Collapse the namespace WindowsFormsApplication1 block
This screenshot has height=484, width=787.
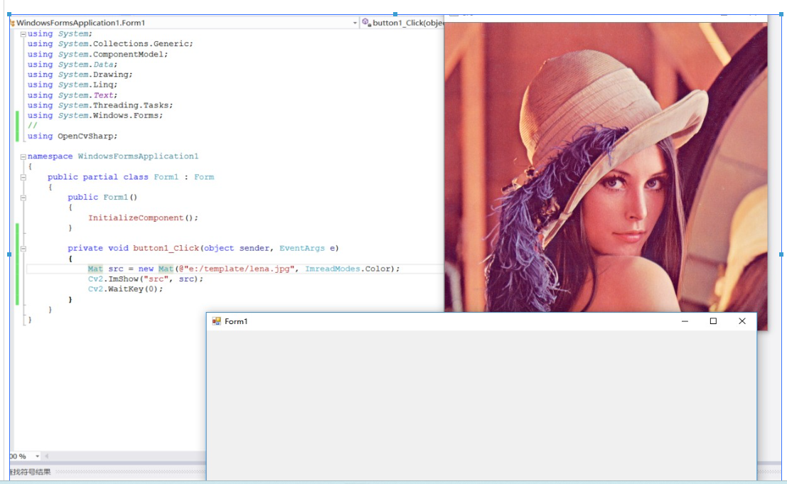pos(23,156)
